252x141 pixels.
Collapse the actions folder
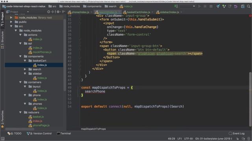click(x=20, y=35)
